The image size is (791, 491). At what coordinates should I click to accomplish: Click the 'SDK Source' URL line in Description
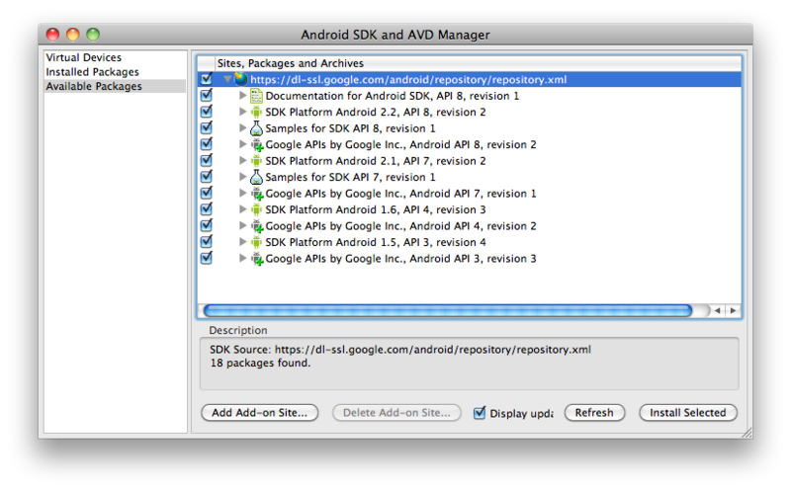pyautogui.click(x=400, y=350)
